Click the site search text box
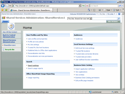This screenshot has width=125, height=94. point(104,18)
